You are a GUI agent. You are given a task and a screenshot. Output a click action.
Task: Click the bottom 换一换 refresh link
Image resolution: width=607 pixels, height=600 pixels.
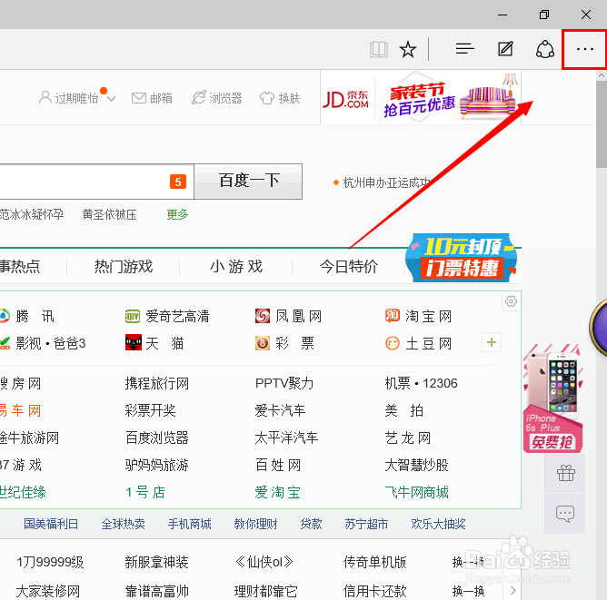(x=468, y=591)
